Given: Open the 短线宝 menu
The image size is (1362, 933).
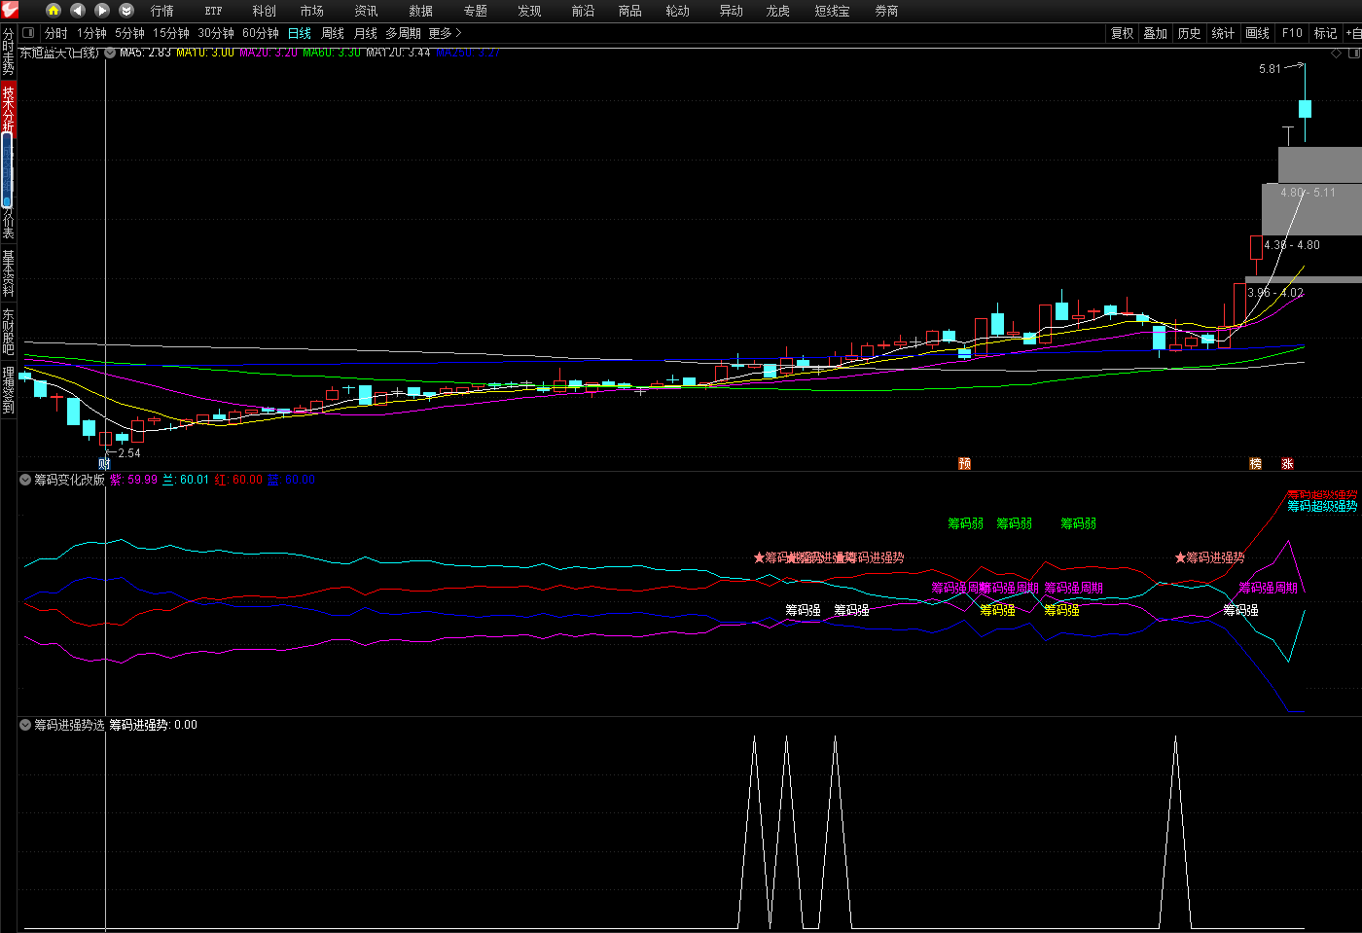Looking at the screenshot, I should point(832,11).
